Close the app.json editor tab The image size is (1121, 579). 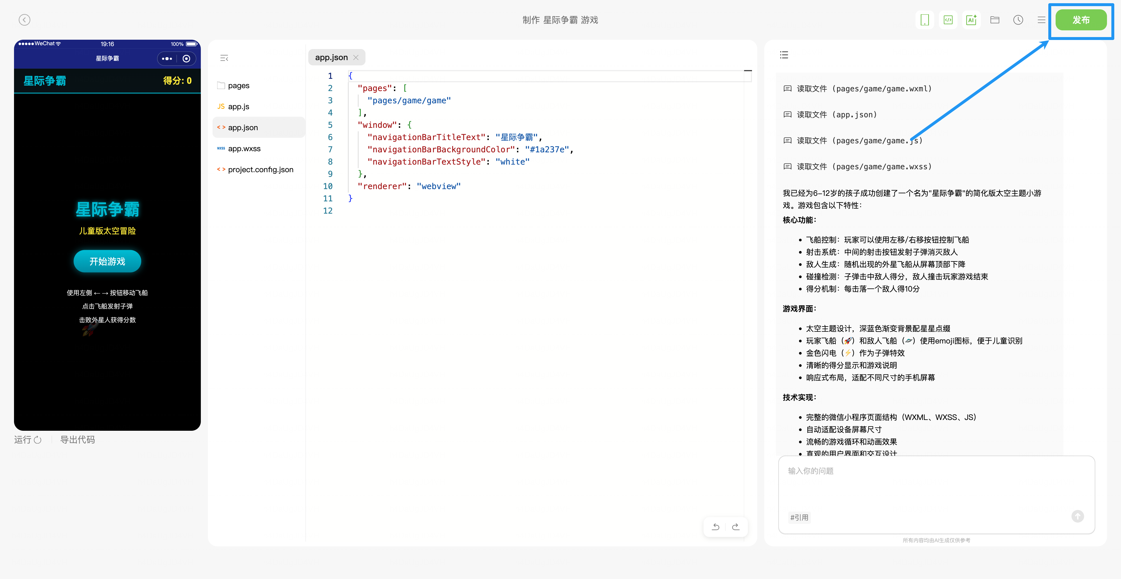356,57
